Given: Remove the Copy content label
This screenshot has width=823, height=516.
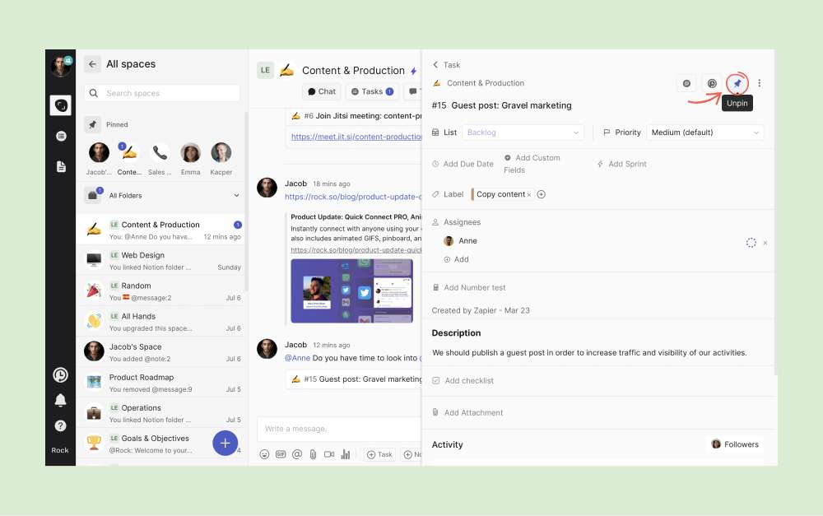Looking at the screenshot, I should 529,195.
